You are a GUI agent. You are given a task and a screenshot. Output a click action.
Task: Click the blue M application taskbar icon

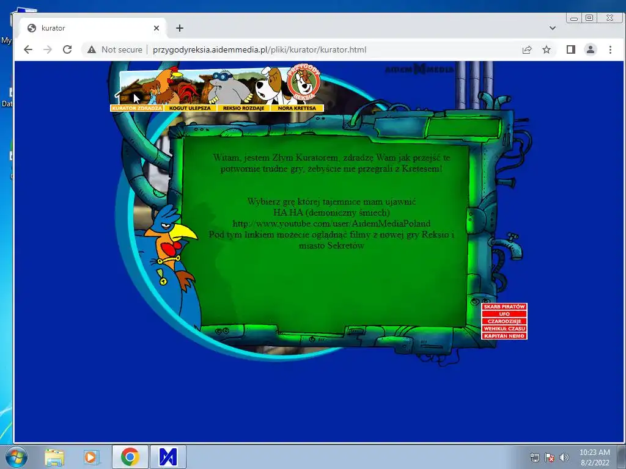point(168,457)
